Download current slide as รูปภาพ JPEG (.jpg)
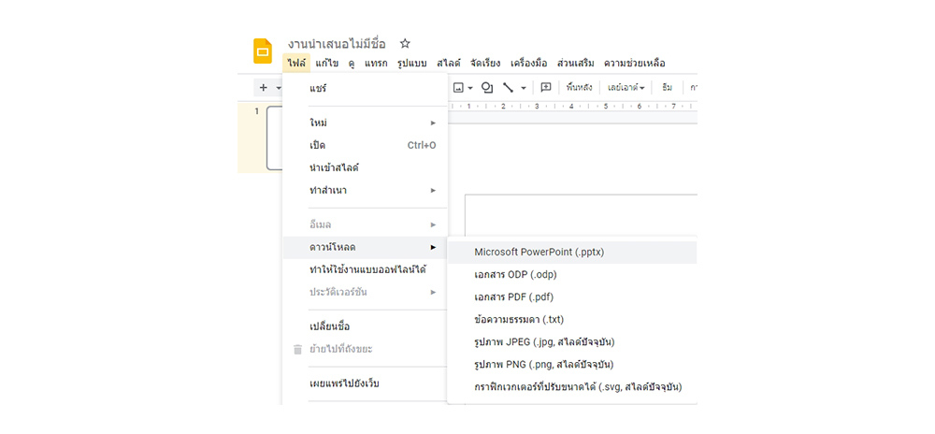Image resolution: width=935 pixels, height=434 pixels. click(572, 342)
